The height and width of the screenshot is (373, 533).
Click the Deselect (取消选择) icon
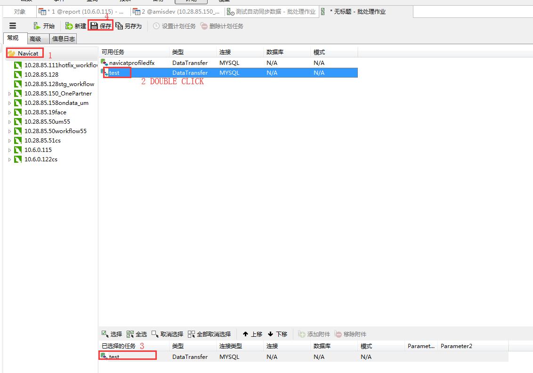[155, 334]
